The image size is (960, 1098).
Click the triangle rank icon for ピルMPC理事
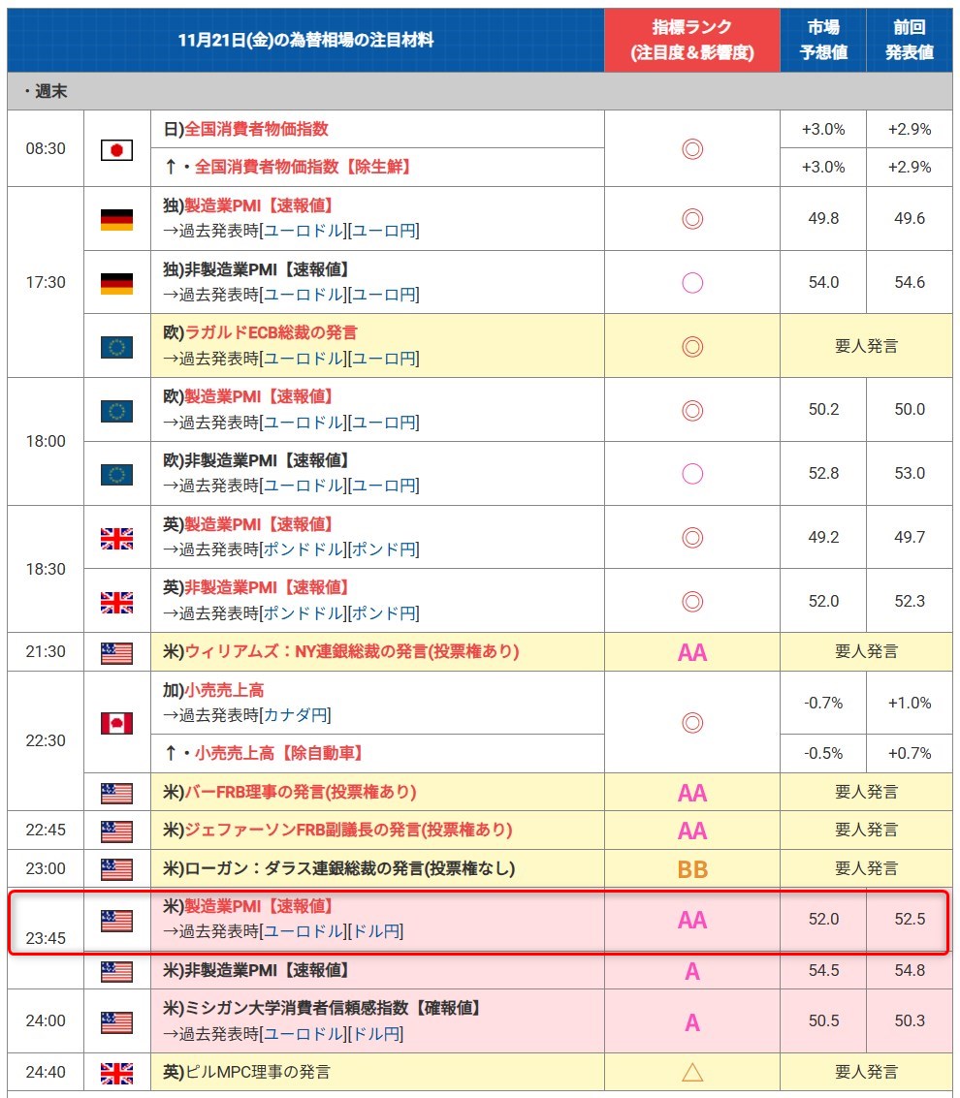tap(691, 1072)
